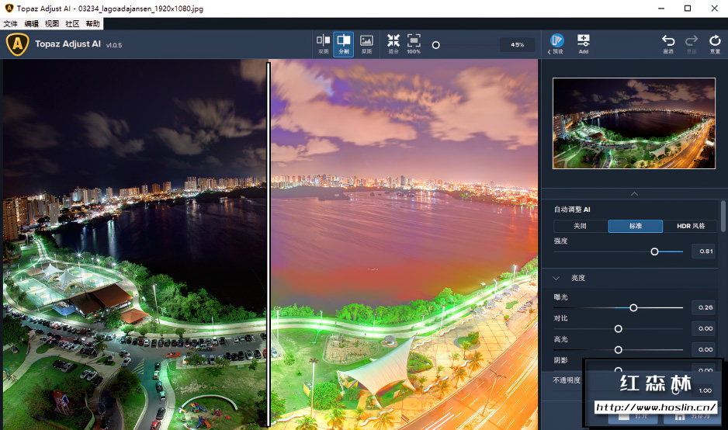Image resolution: width=728 pixels, height=430 pixels.
Task: Open the 文件 menu
Action: pyautogui.click(x=10, y=24)
